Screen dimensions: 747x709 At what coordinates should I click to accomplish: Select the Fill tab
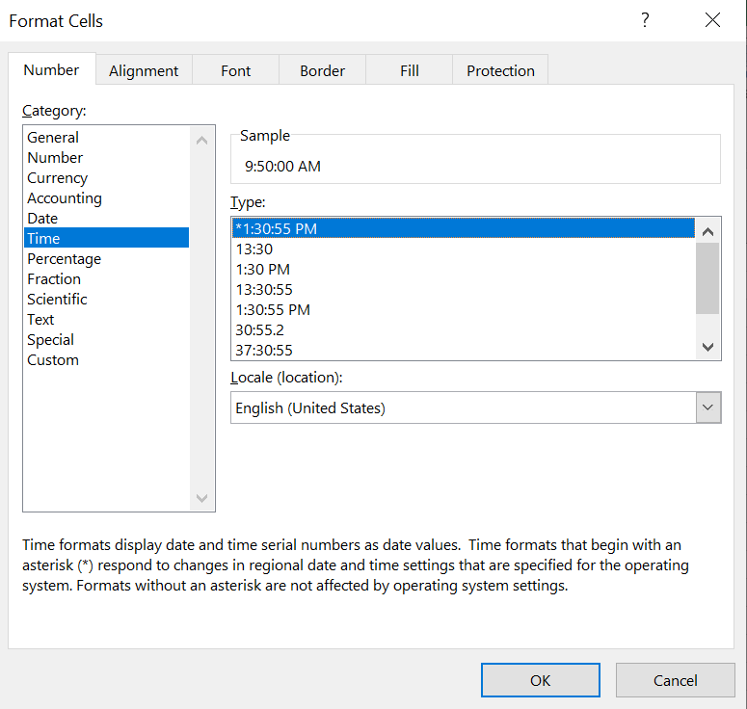(x=410, y=70)
